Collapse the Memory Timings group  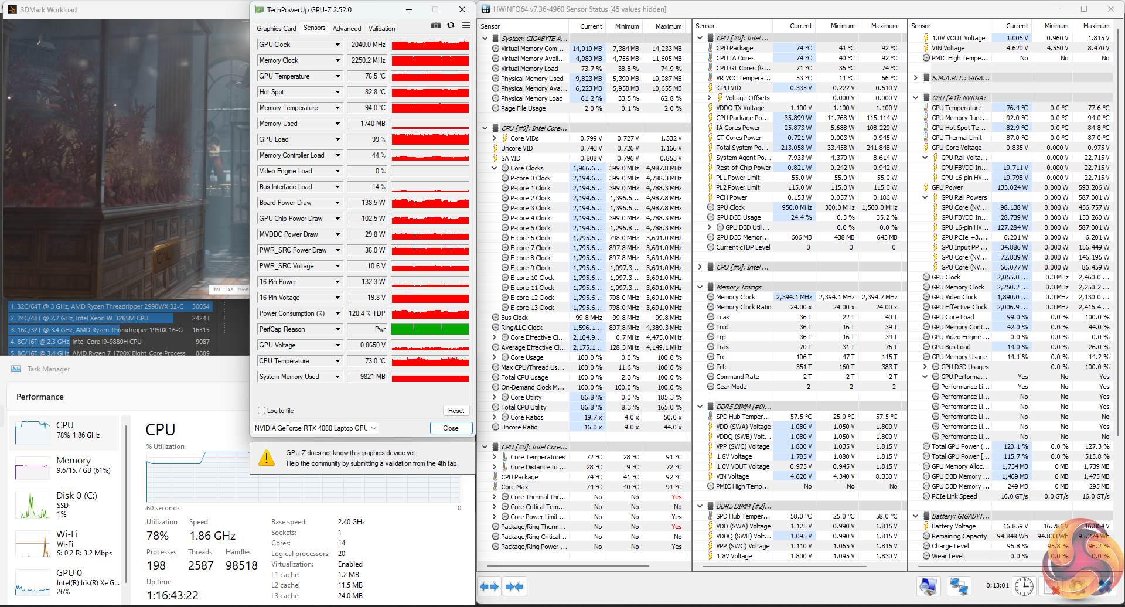pyautogui.click(x=700, y=287)
